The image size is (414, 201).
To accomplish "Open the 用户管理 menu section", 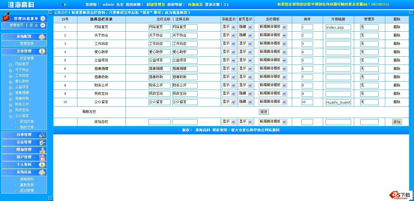I will [x=24, y=157].
